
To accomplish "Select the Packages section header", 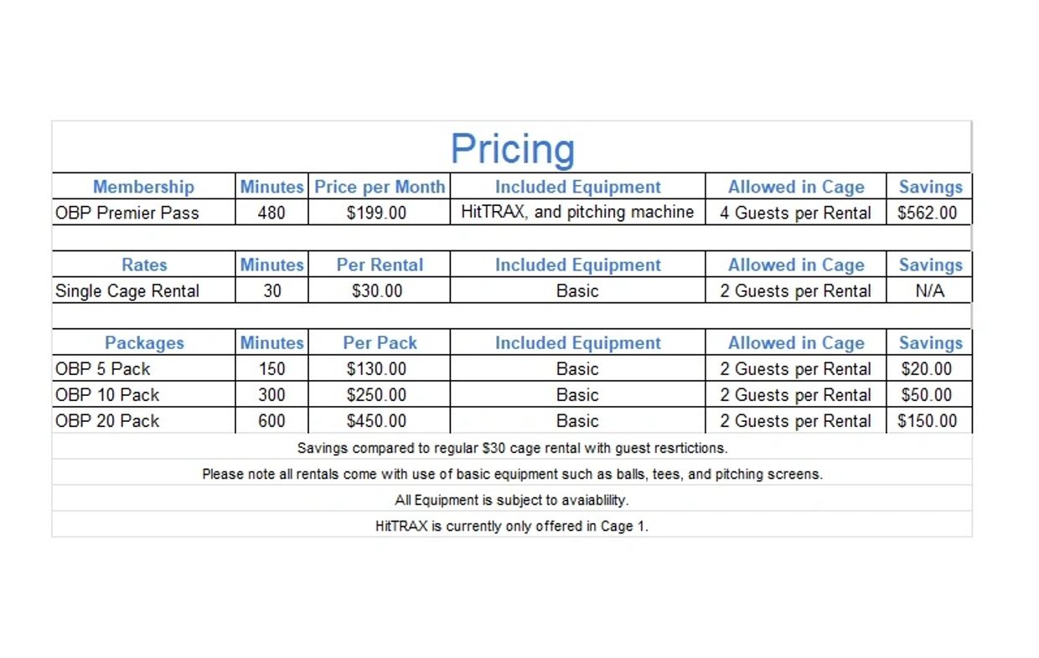I will point(144,342).
